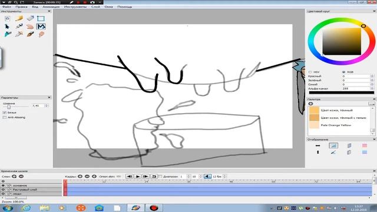Viewport: 377px width, 212px height.
Task: Open the Windows Start menu
Action: tap(8, 208)
